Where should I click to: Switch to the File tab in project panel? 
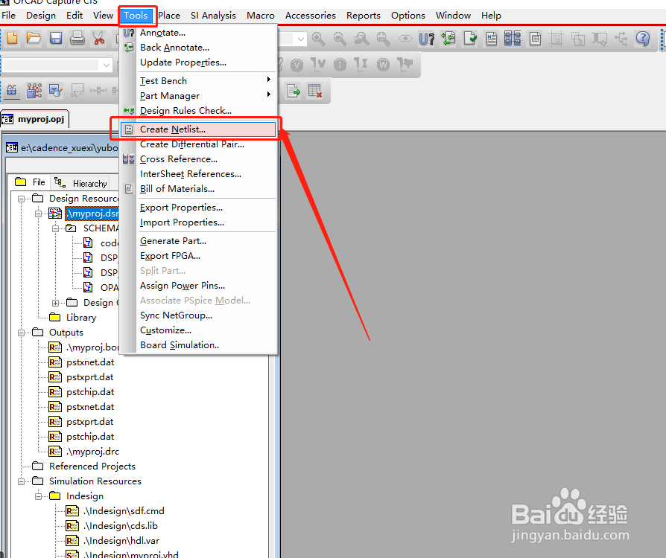(x=30, y=182)
